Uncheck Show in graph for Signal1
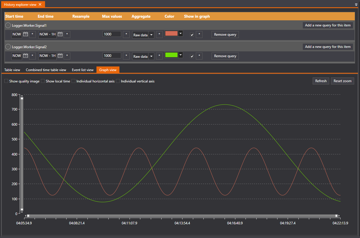This screenshot has width=360, height=238. [192, 35]
